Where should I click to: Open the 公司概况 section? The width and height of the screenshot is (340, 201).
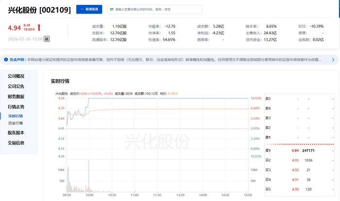coord(16,76)
